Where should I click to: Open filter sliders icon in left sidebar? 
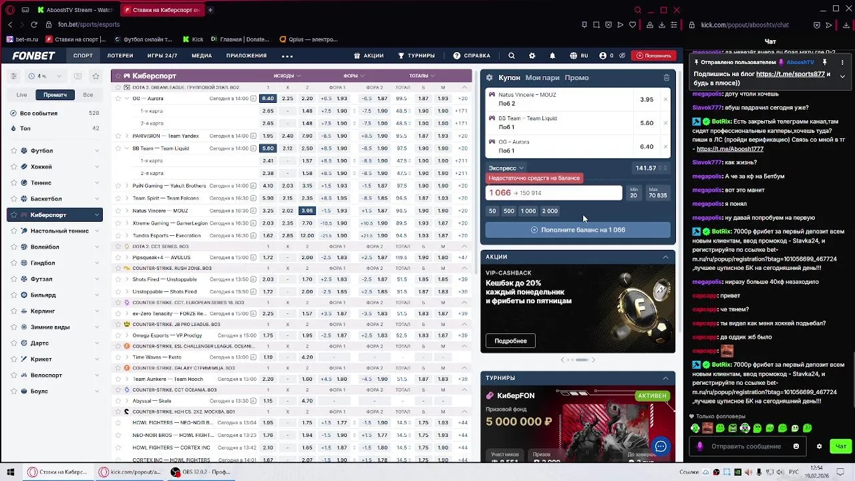(13, 76)
